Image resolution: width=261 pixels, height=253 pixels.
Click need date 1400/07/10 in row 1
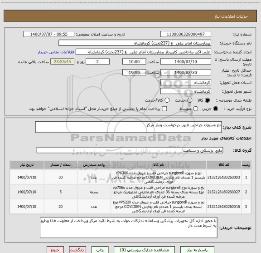point(27,177)
